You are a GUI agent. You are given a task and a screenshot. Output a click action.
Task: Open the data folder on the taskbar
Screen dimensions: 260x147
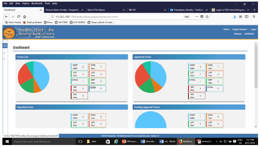92,141
